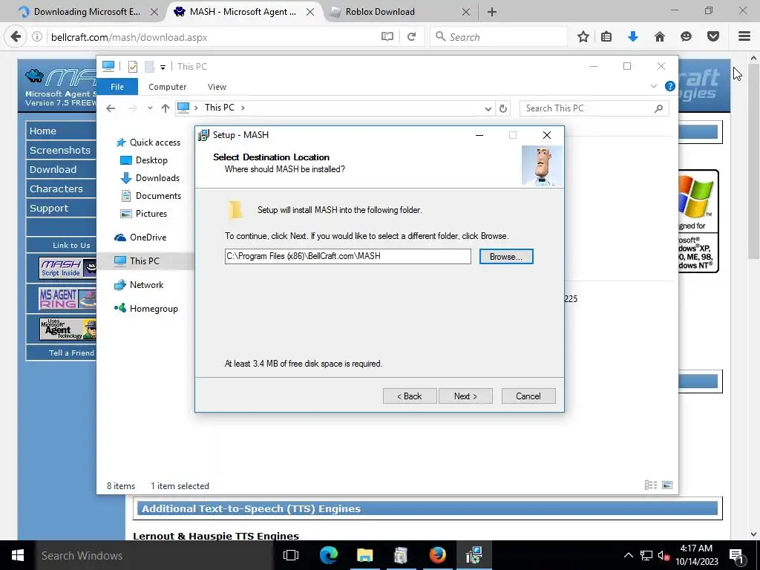This screenshot has height=570, width=760.
Task: Toggle Firefox reader view icon
Action: click(387, 37)
